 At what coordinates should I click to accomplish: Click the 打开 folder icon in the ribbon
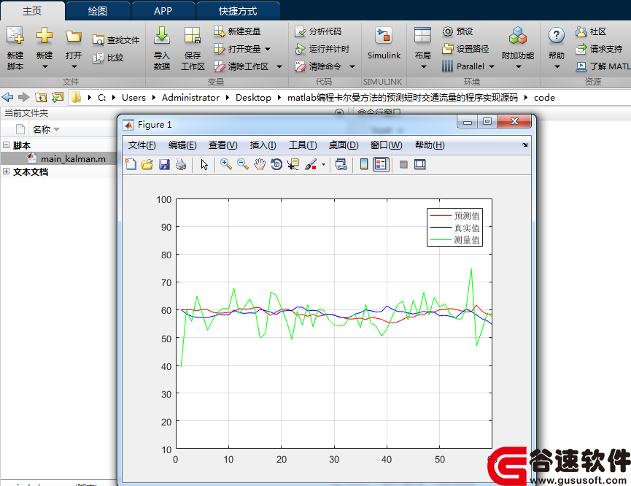click(x=74, y=36)
